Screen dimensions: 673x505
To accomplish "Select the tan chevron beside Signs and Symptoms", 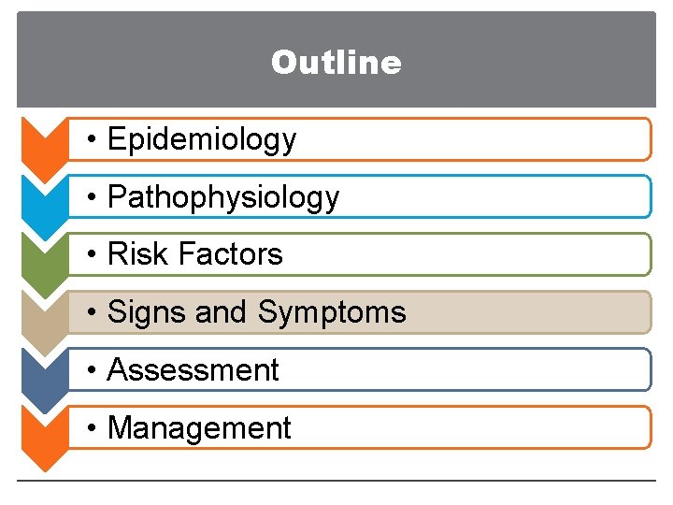I will click(42, 320).
